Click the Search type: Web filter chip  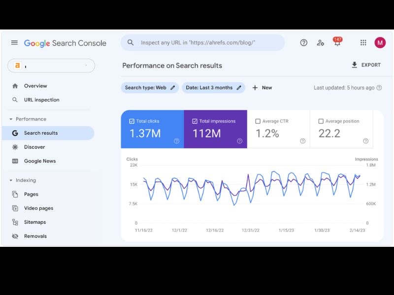tap(150, 88)
